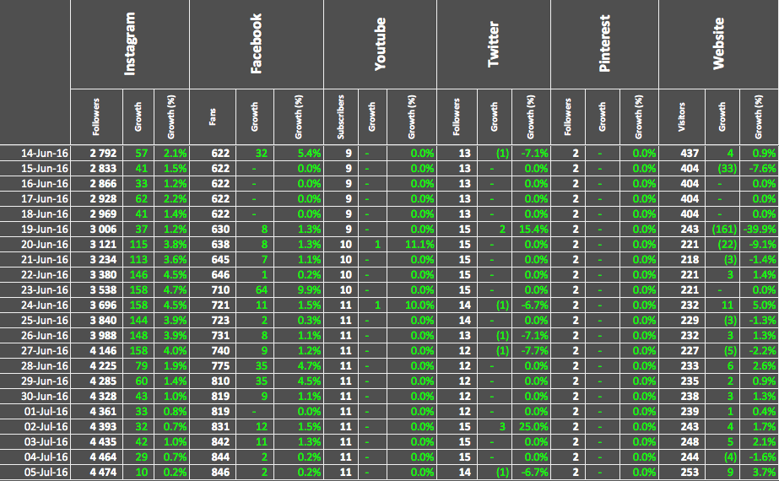Click Website visitors value 253

click(x=682, y=472)
